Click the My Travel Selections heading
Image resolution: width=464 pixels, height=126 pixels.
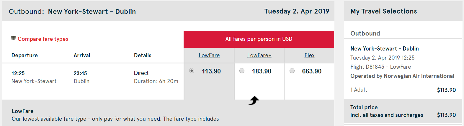(384, 11)
